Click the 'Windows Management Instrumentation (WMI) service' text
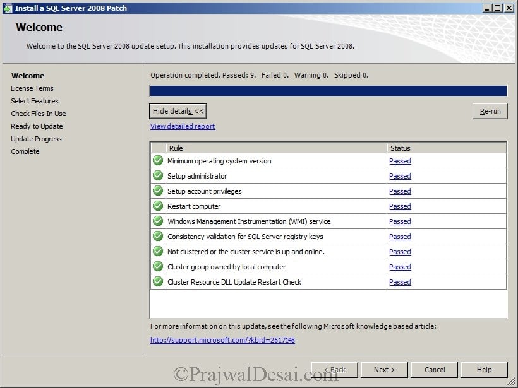518x388 pixels. pyautogui.click(x=249, y=221)
